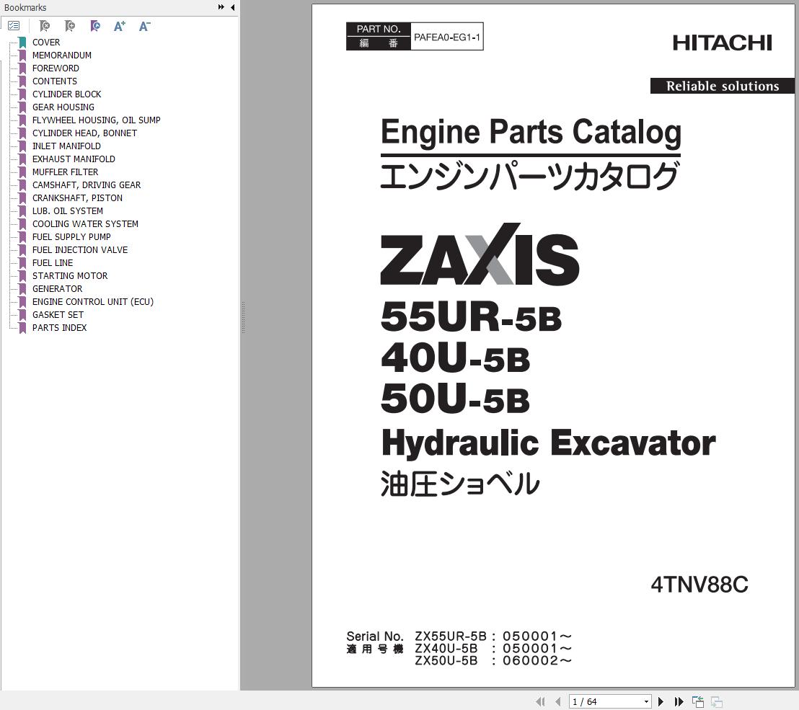Collapse the Bookmarks panel with the arrow
The image size is (799, 710).
click(x=232, y=6)
